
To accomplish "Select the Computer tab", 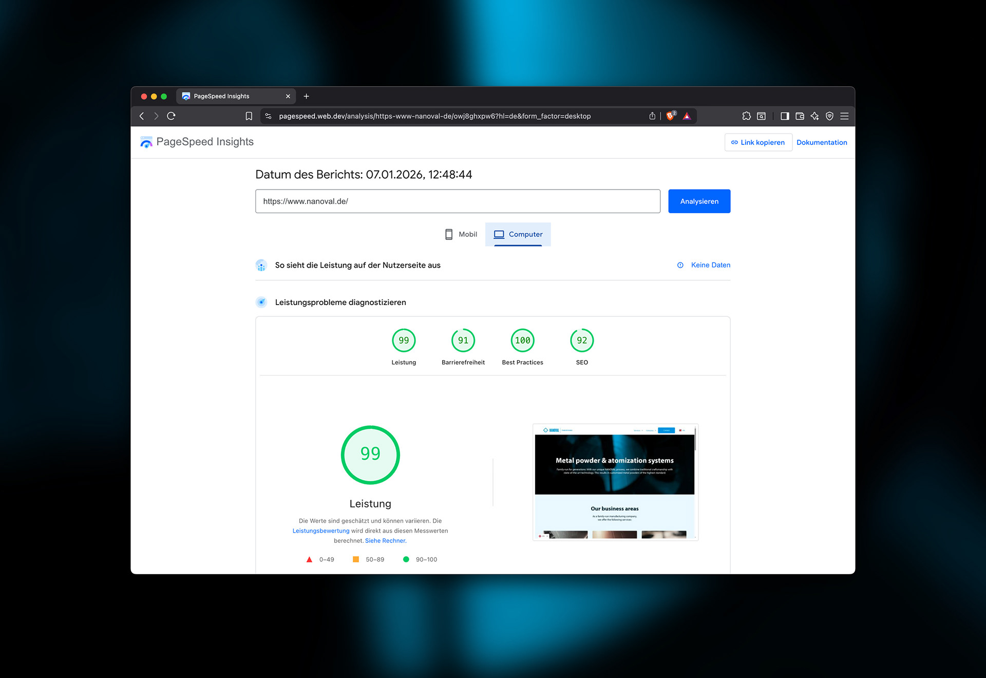I will click(518, 234).
